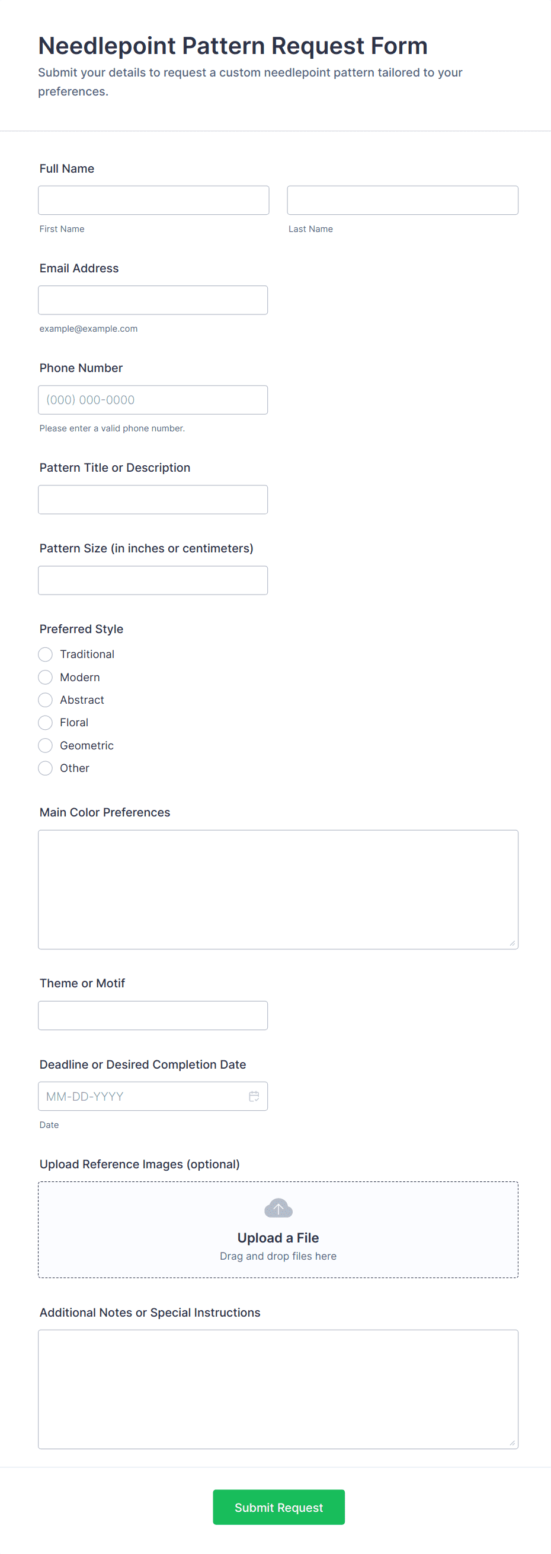This screenshot has width=551, height=1554.
Task: Click the Pattern Size input box
Action: pos(153,580)
